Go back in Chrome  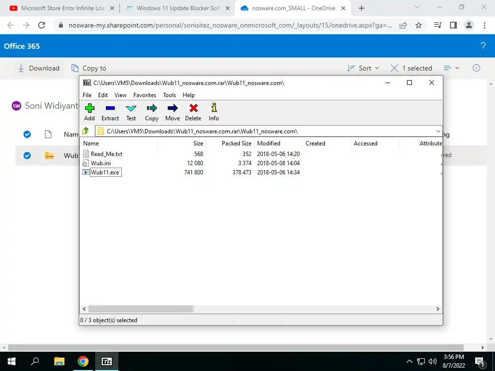click(11, 25)
